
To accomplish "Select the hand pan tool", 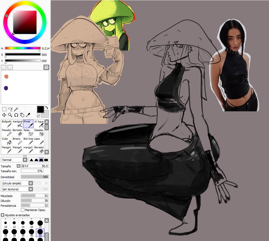I will pyautogui.click(x=22, y=115).
